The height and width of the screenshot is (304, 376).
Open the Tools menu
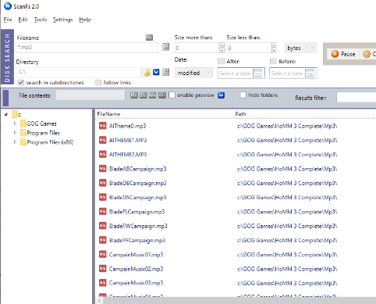(41, 20)
